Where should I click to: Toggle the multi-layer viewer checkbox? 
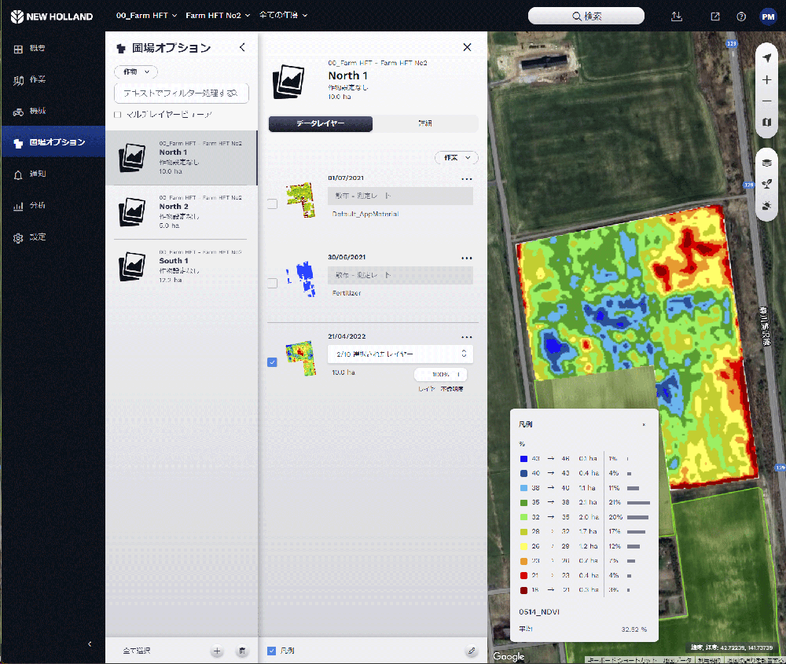(x=118, y=115)
